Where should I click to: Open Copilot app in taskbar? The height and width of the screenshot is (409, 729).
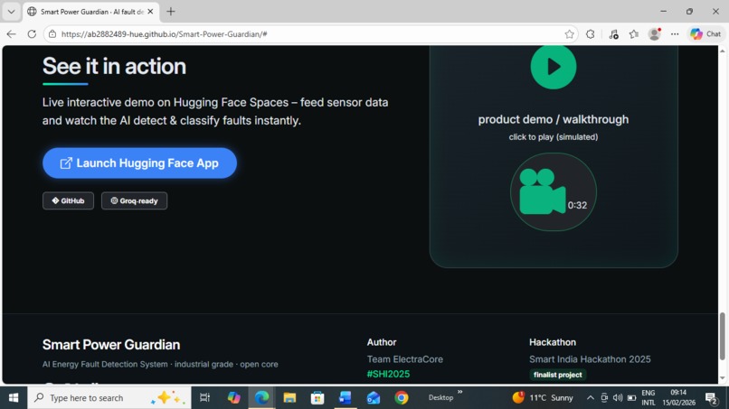(233, 397)
